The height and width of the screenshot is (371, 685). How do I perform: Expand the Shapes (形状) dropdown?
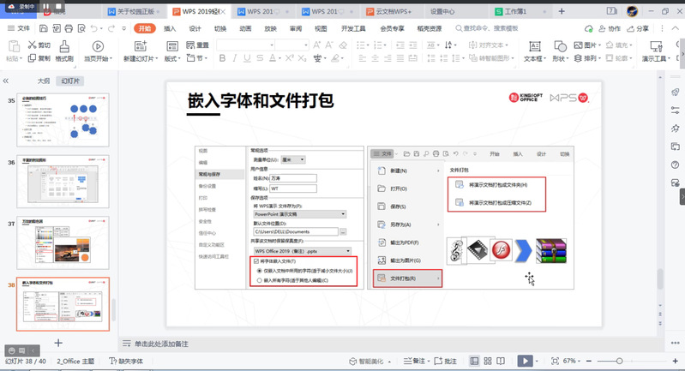(562, 59)
